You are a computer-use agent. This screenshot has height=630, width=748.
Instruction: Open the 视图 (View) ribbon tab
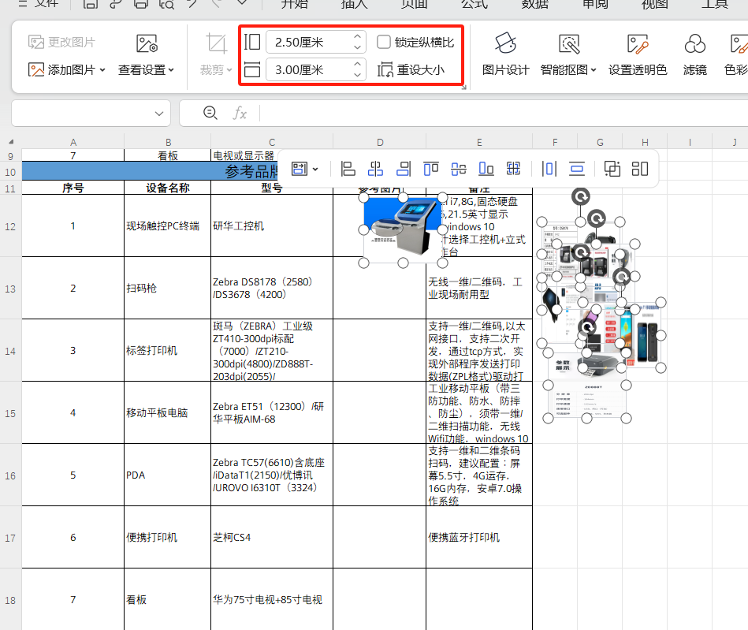pyautogui.click(x=655, y=4)
